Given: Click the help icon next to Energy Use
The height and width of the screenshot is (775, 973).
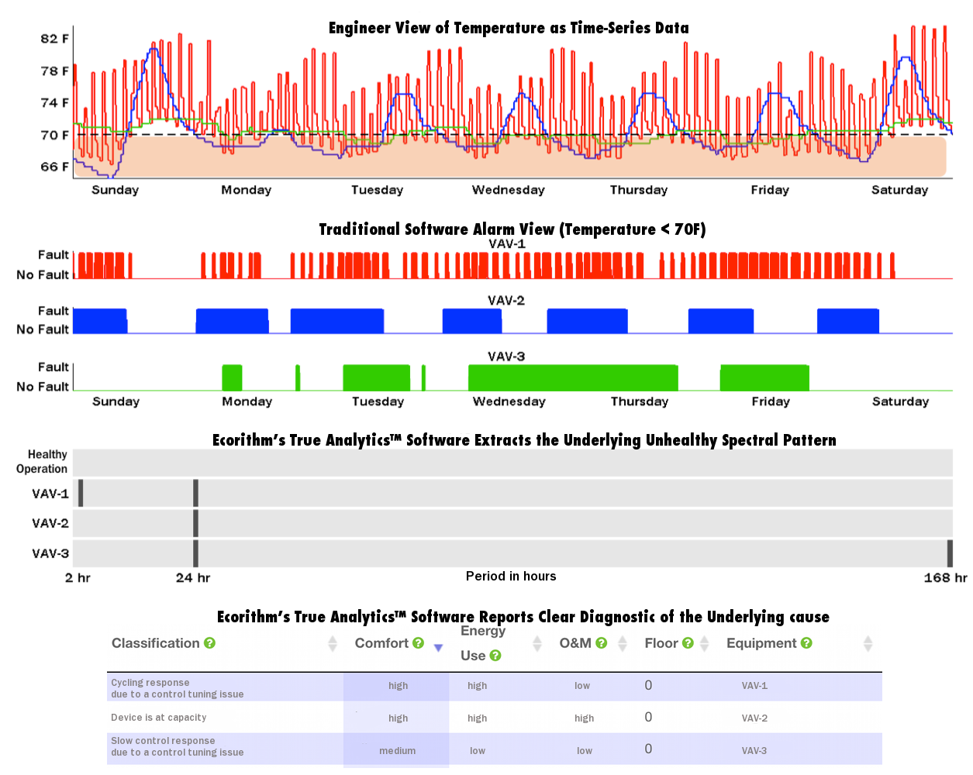Looking at the screenshot, I should [495, 656].
